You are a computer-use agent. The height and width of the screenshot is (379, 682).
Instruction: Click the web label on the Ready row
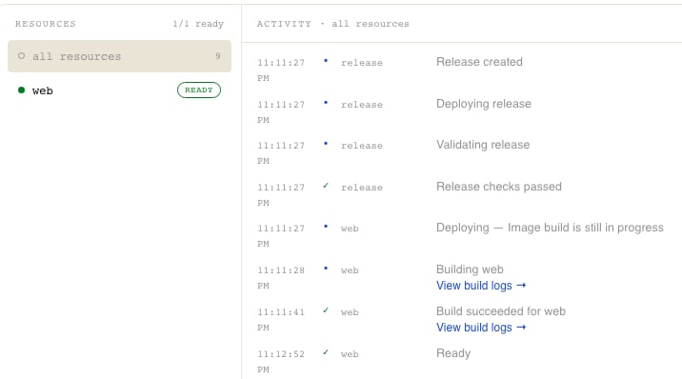tap(350, 354)
